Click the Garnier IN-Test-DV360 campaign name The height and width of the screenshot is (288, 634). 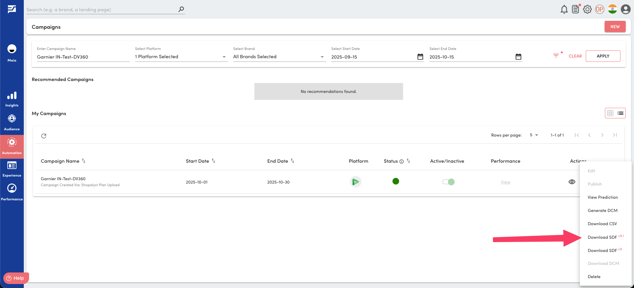[63, 179]
